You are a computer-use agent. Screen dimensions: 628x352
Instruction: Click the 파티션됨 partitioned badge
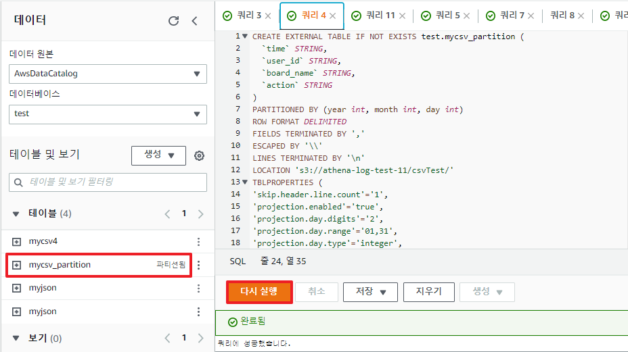pyautogui.click(x=171, y=265)
